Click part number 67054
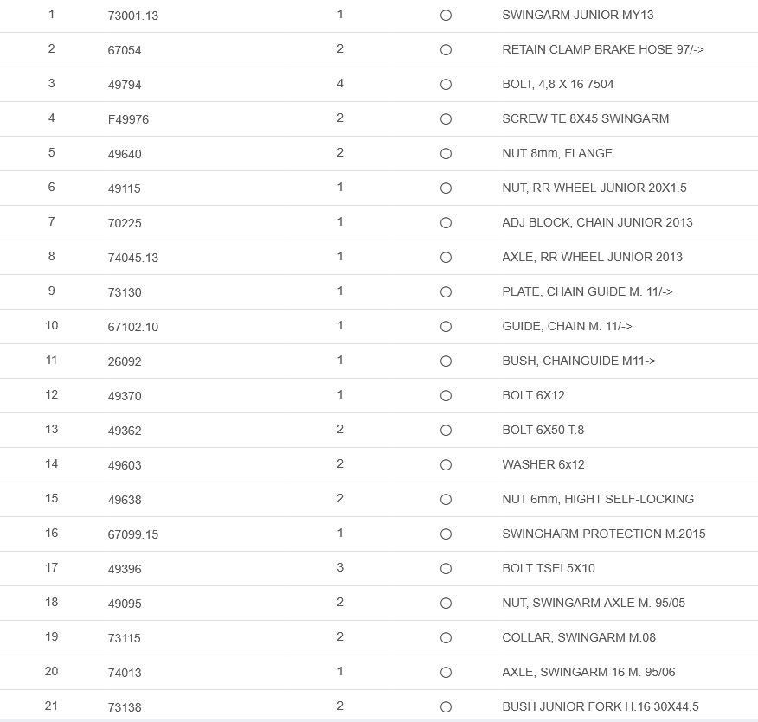758x722 pixels. [x=125, y=50]
